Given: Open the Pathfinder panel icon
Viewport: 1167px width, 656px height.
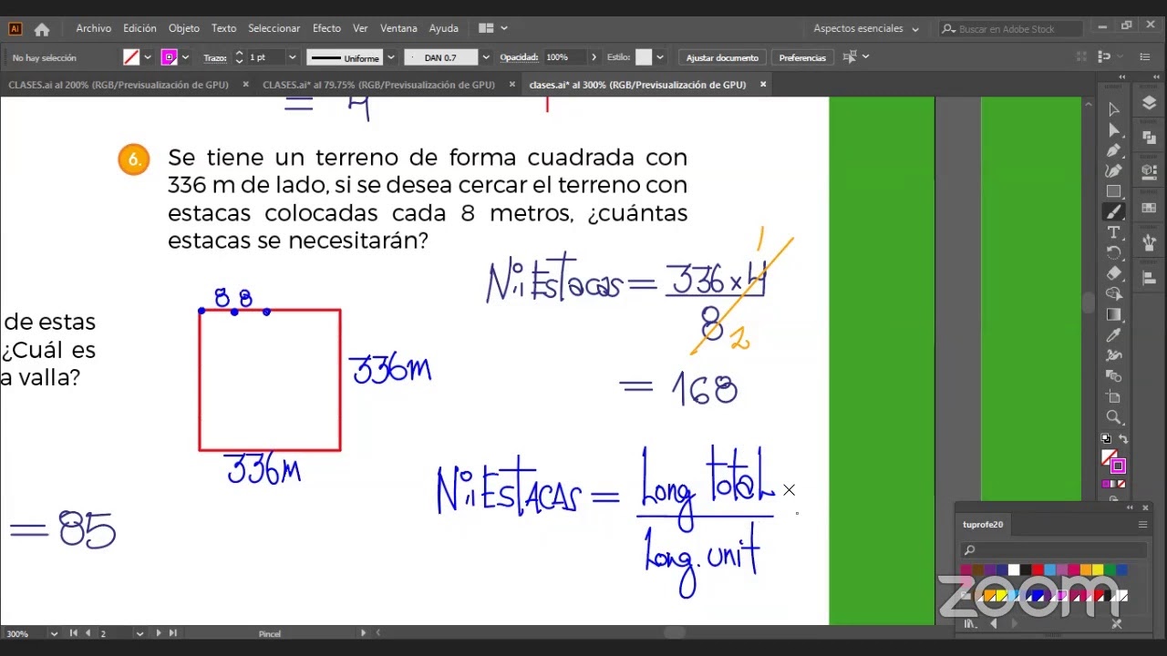Looking at the screenshot, I should pyautogui.click(x=1149, y=137).
